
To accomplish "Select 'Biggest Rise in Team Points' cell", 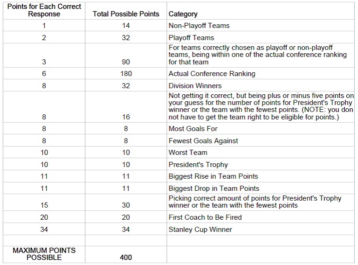I will 261,176.
